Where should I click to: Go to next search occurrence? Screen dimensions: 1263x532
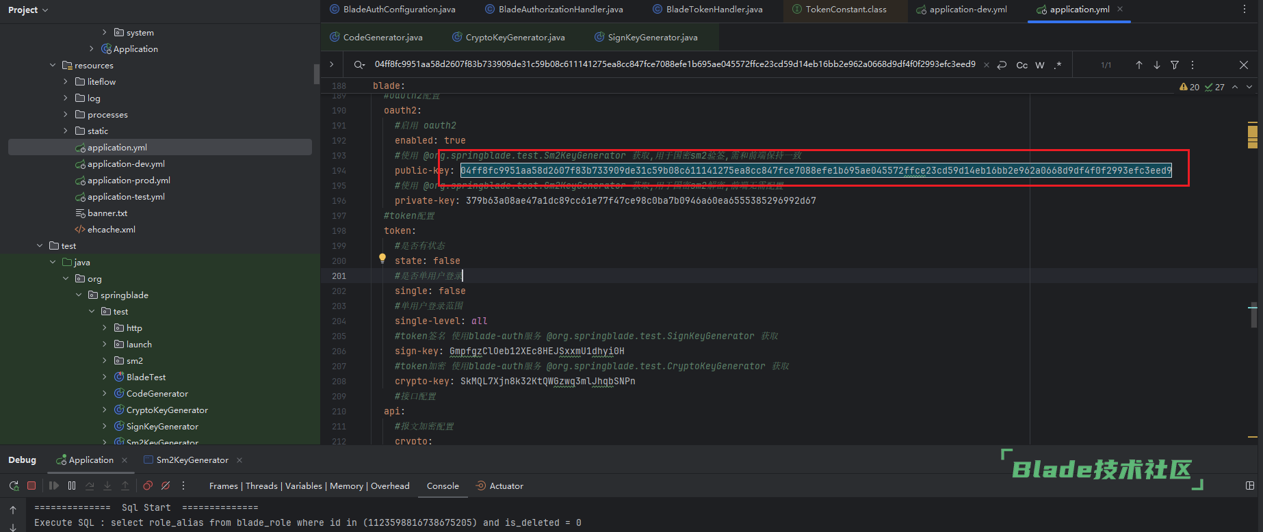click(1157, 65)
